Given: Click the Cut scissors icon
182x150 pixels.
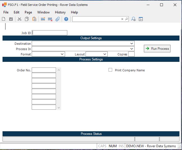Looking at the screenshot, I should click(x=19, y=19).
